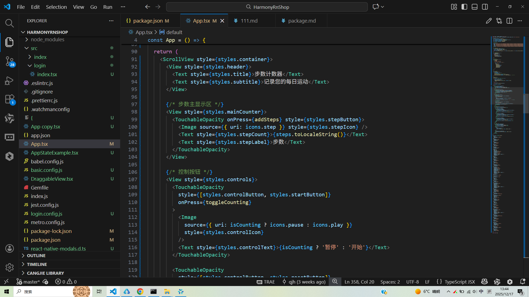Click the HarmonyRnShop command center search box

(x=267, y=7)
